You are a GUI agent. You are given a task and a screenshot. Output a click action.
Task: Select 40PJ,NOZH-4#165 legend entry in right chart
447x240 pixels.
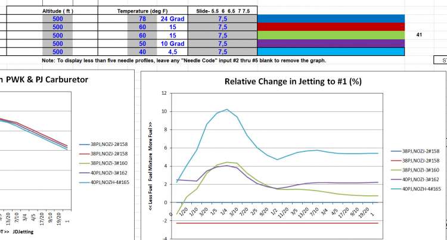tap(421, 188)
